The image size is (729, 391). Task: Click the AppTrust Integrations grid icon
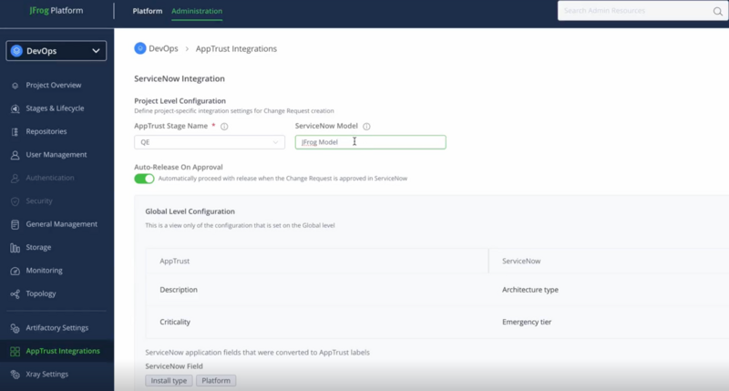pos(15,352)
